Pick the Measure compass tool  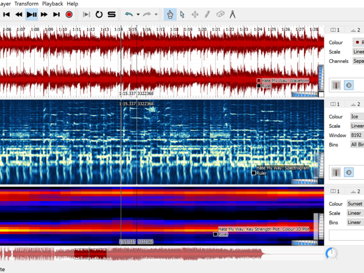[233, 14]
